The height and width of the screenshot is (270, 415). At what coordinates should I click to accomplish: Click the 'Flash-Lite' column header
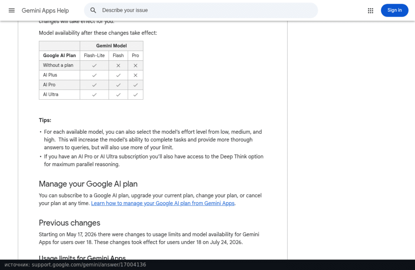(94, 56)
